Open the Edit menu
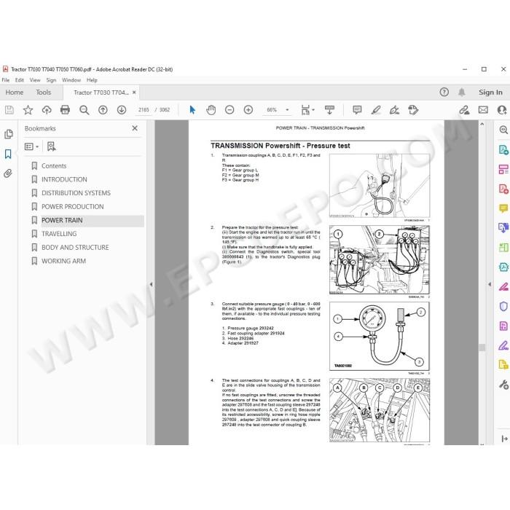Viewport: 510px width, 510px height. [x=19, y=80]
